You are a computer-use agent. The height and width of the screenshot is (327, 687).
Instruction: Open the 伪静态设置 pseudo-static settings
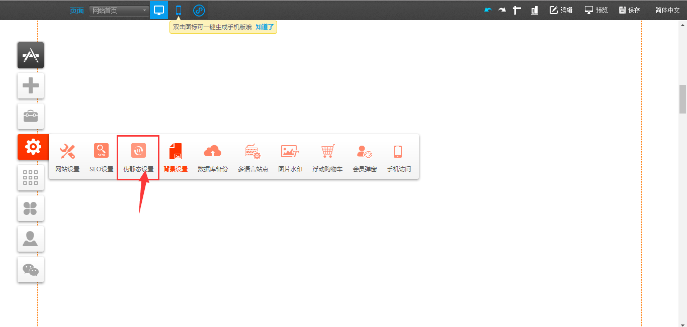point(138,157)
